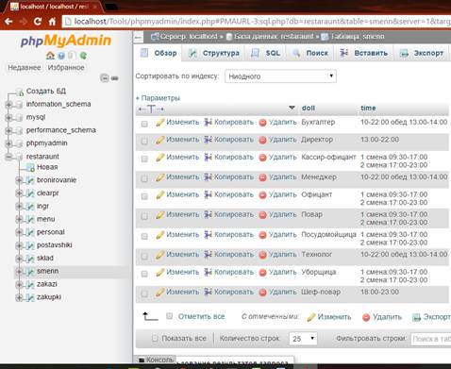Click Изменить in With-selected bar
Screen dimensions: 451x369
coord(329,317)
